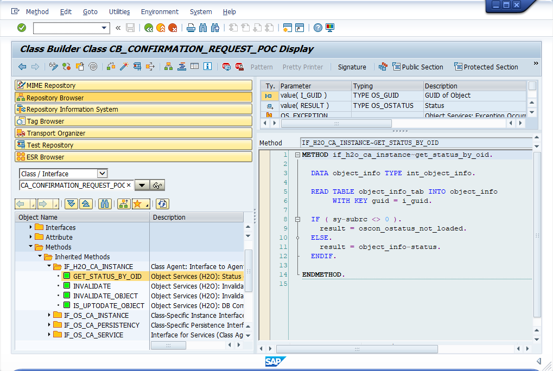The image size is (553, 371).
Task: Click the red Cancel icon
Action: [x=173, y=28]
